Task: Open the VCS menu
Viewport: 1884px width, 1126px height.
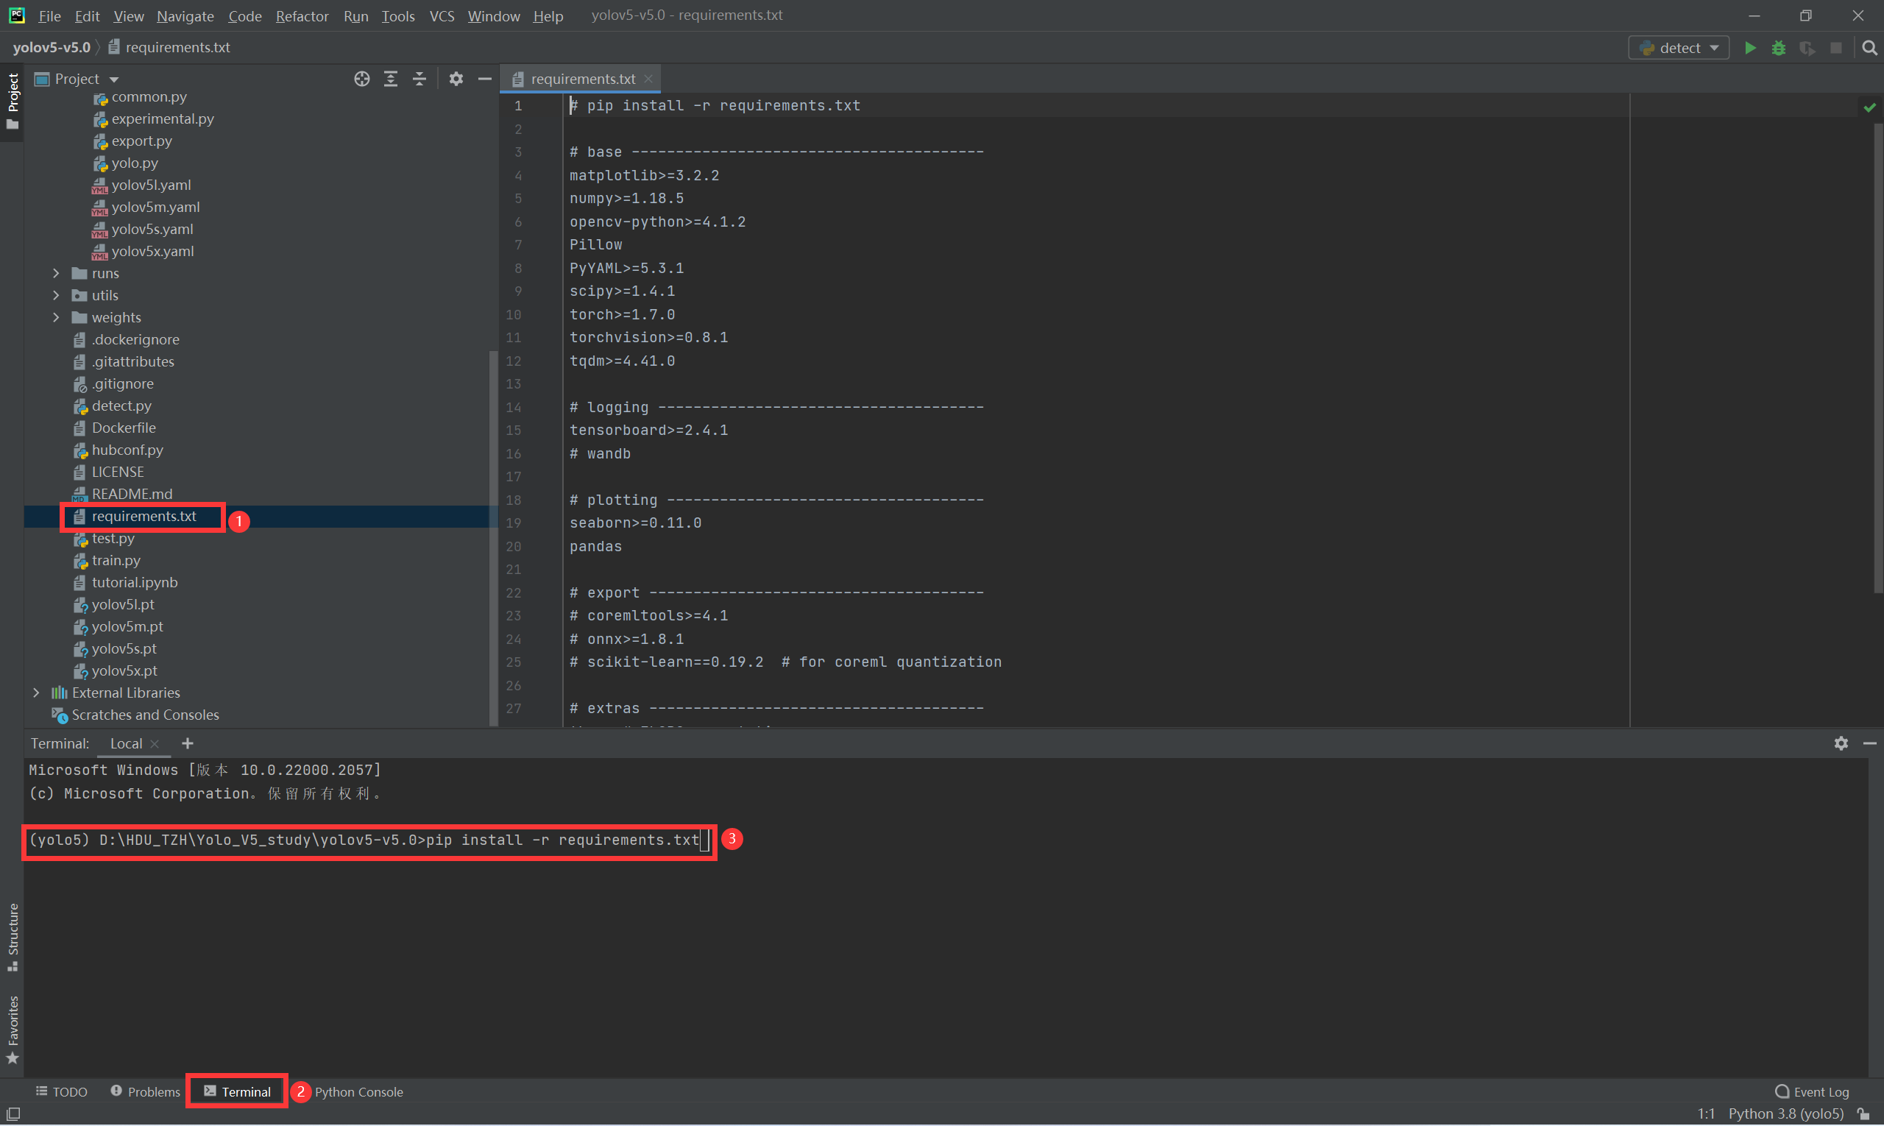Action: 442,16
